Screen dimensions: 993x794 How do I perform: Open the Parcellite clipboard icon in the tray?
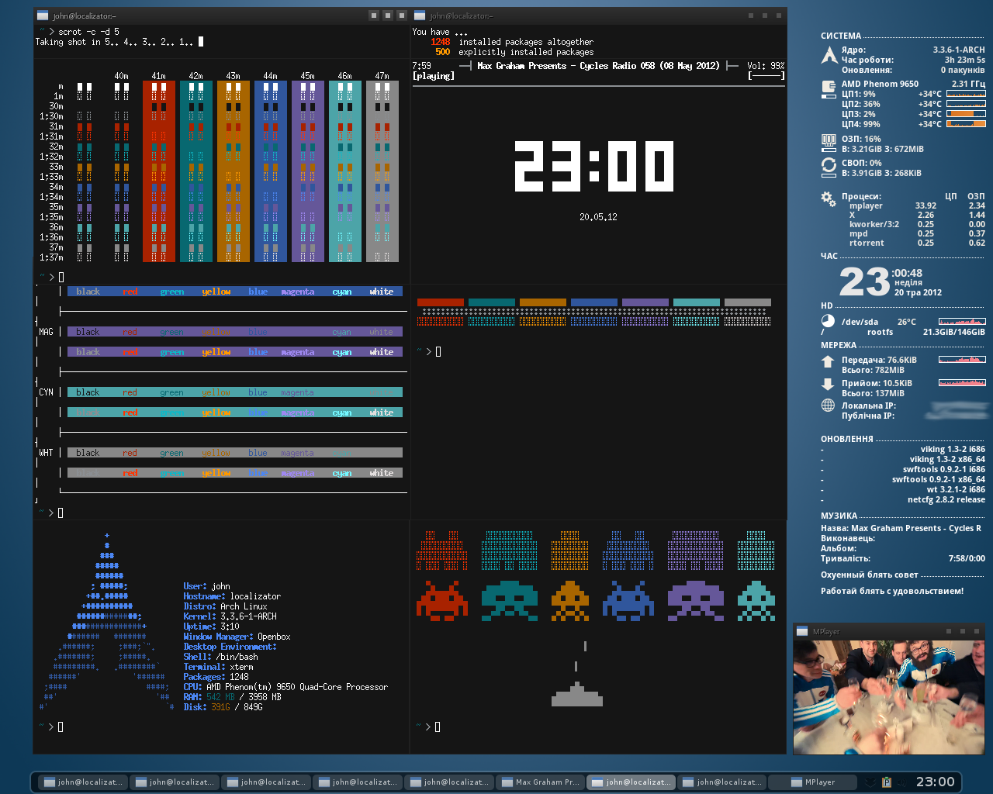click(887, 782)
